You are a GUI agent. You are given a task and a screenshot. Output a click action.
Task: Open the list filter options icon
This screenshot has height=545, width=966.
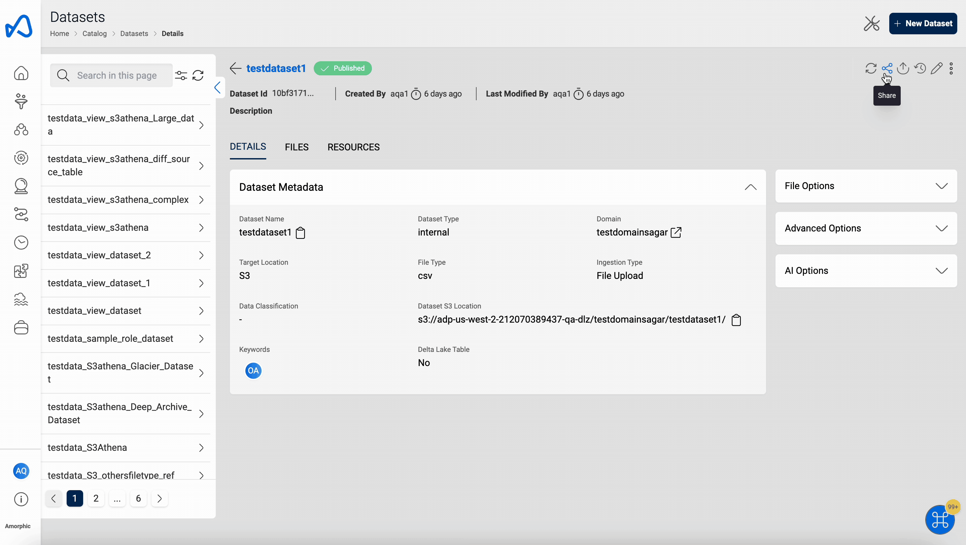(x=181, y=75)
